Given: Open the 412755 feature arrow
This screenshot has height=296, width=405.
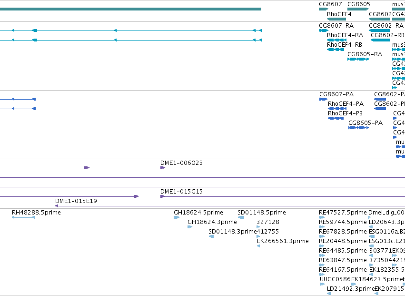Looking at the screenshot, I should [x=258, y=236].
